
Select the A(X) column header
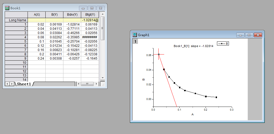coord(37,15)
